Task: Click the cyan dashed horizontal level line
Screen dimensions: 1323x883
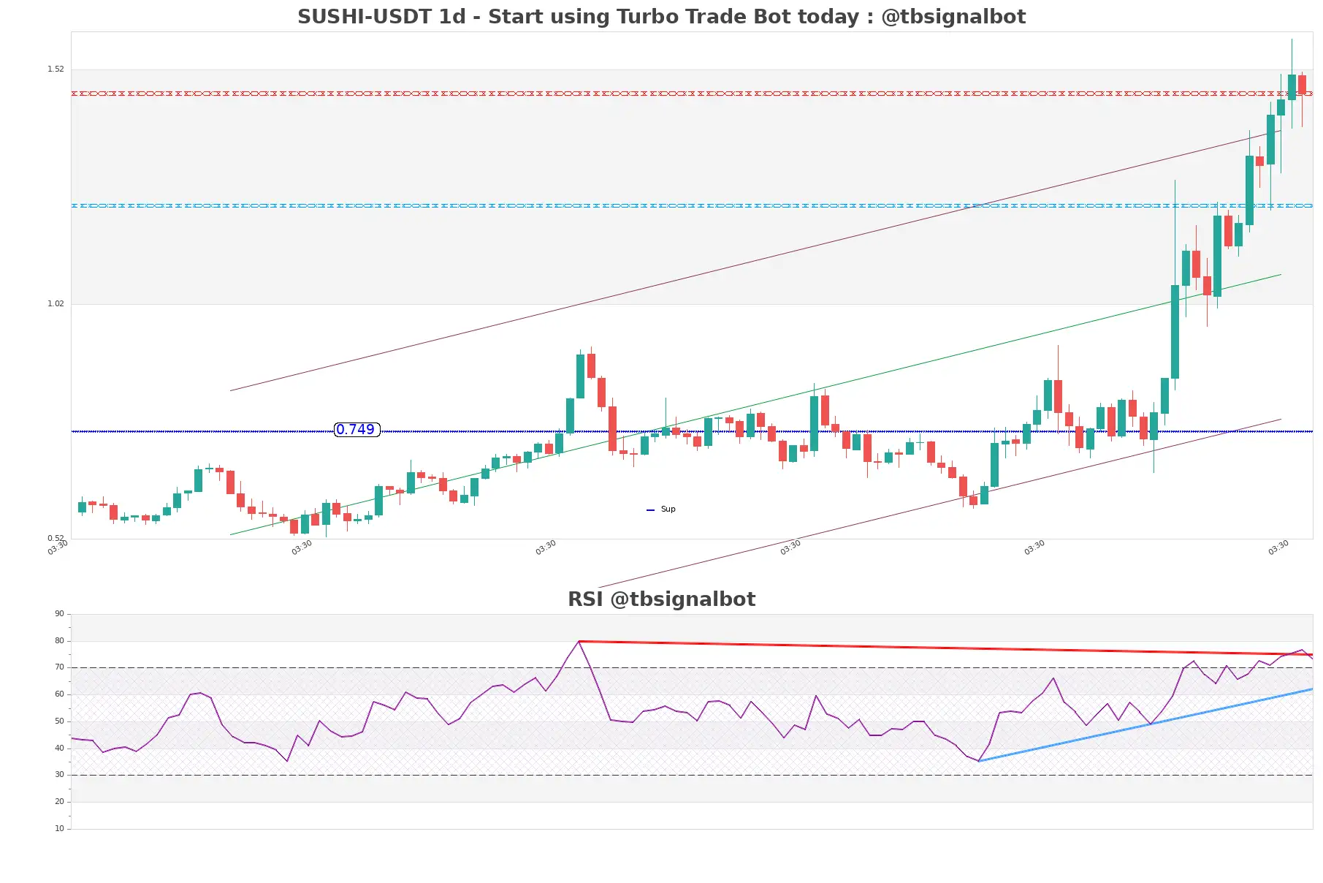Action: (x=692, y=205)
